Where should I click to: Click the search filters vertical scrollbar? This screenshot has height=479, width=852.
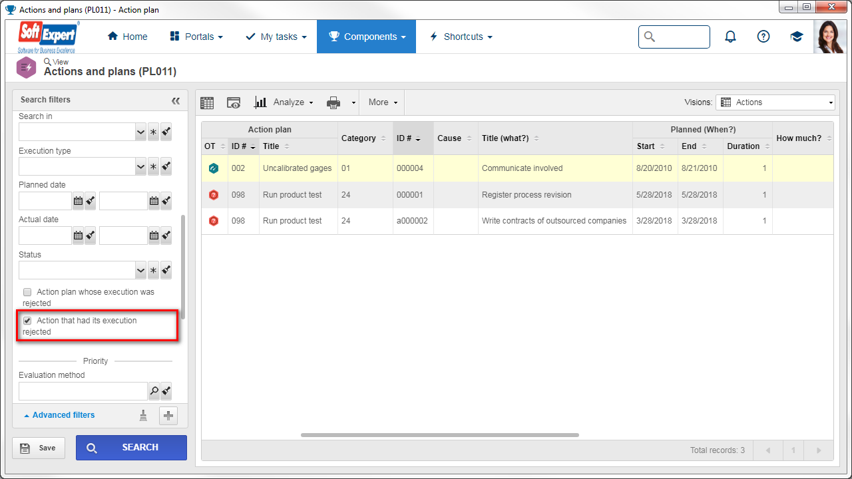point(183,267)
